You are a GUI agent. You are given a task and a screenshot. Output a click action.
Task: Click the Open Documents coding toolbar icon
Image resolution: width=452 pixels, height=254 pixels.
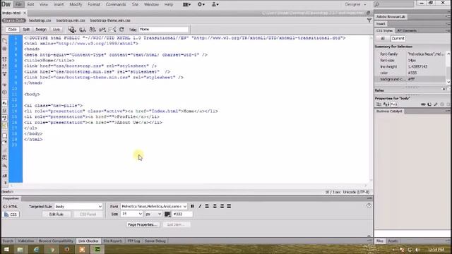[4, 41]
